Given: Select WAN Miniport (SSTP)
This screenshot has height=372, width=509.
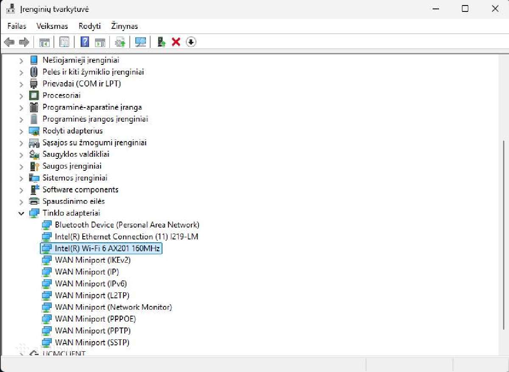Looking at the screenshot, I should tap(92, 342).
